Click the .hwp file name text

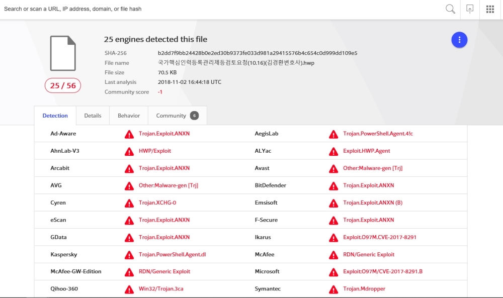point(236,63)
